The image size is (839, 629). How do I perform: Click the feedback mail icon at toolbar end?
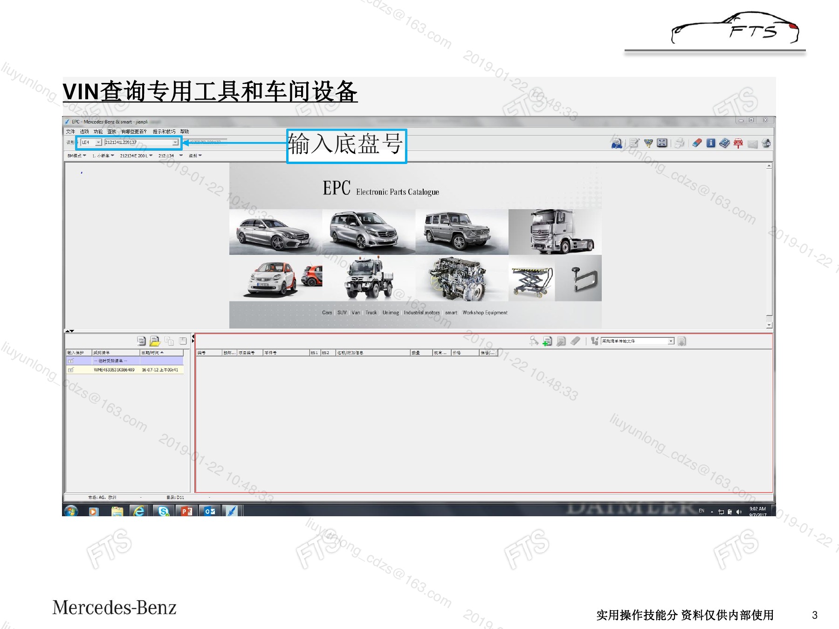pos(766,143)
